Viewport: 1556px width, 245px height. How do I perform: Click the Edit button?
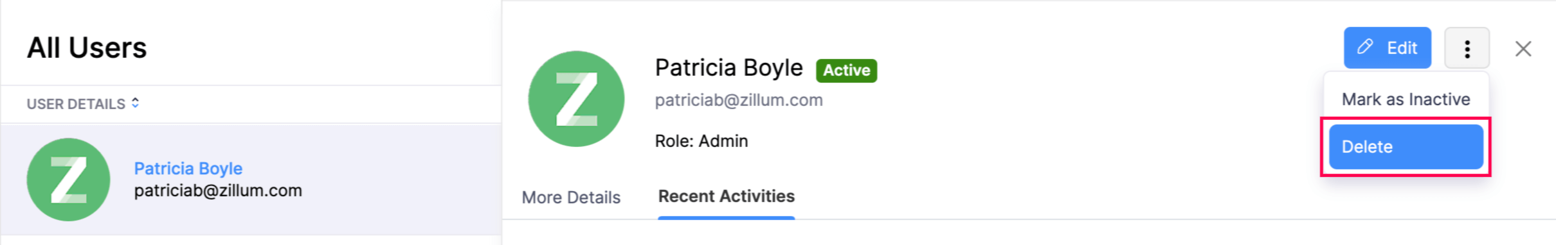pyautogui.click(x=1388, y=47)
